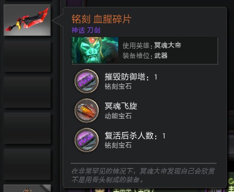Click the 摧毁防御塔: 1 gem text
Screen dimensions: 234x192
click(x=131, y=77)
